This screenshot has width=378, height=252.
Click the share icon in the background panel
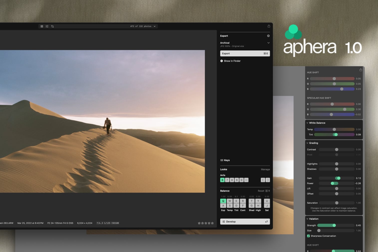tap(361, 70)
